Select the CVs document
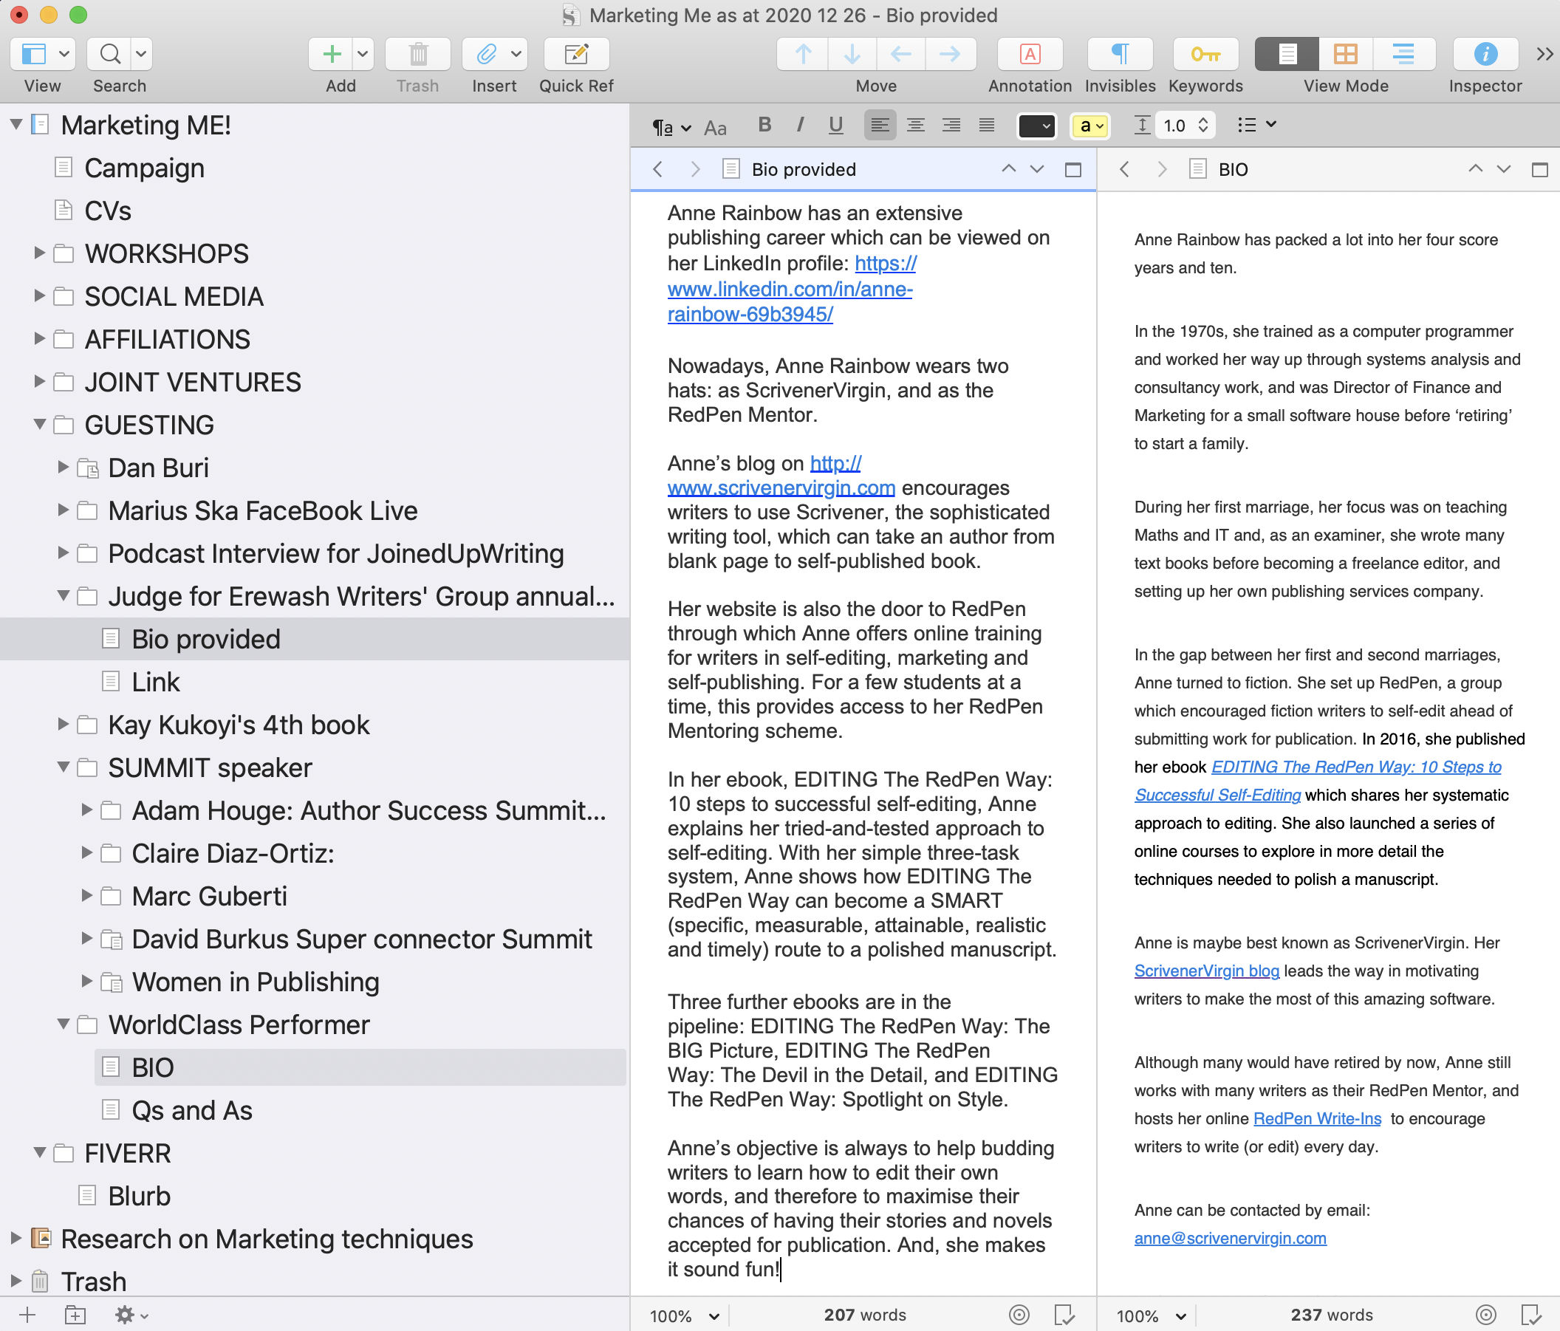The height and width of the screenshot is (1331, 1560). coord(108,211)
